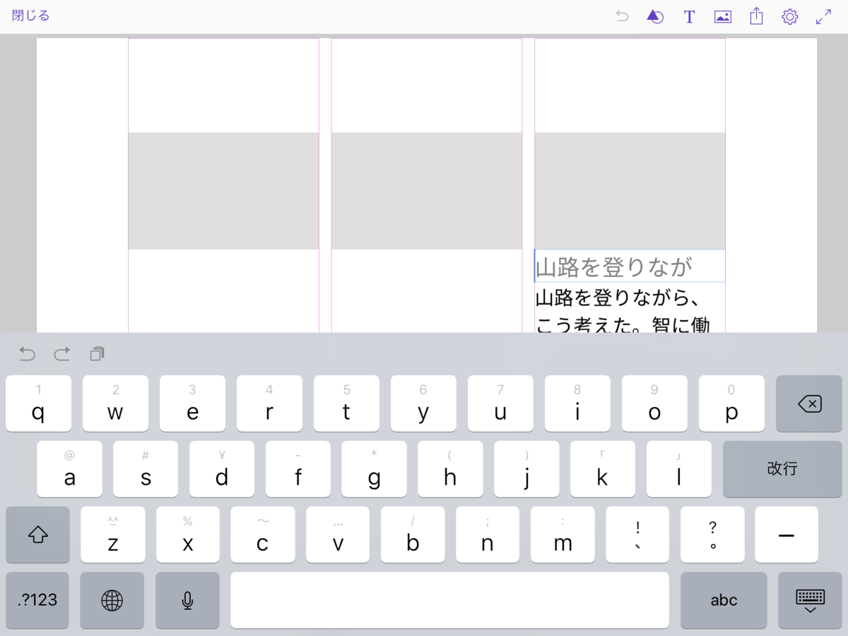Enter fullscreen with the diagonal arrows icon
Image resolution: width=848 pixels, height=636 pixels.
pos(822,16)
